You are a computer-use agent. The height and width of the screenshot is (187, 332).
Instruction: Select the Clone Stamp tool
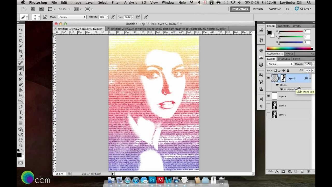point(20,74)
